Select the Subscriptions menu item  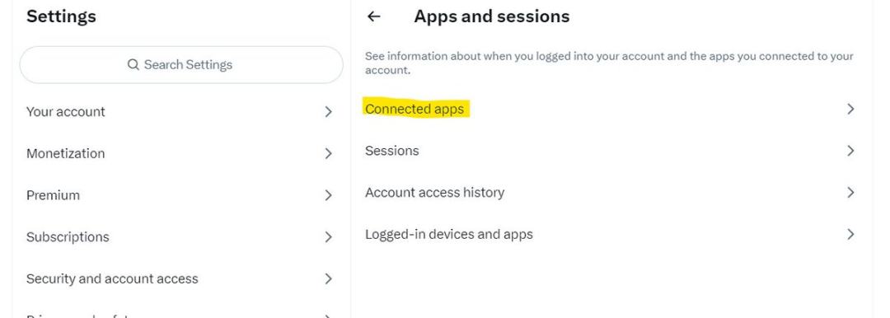(181, 236)
